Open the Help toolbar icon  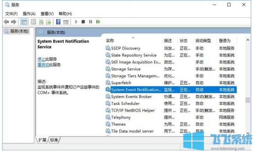click(58, 22)
